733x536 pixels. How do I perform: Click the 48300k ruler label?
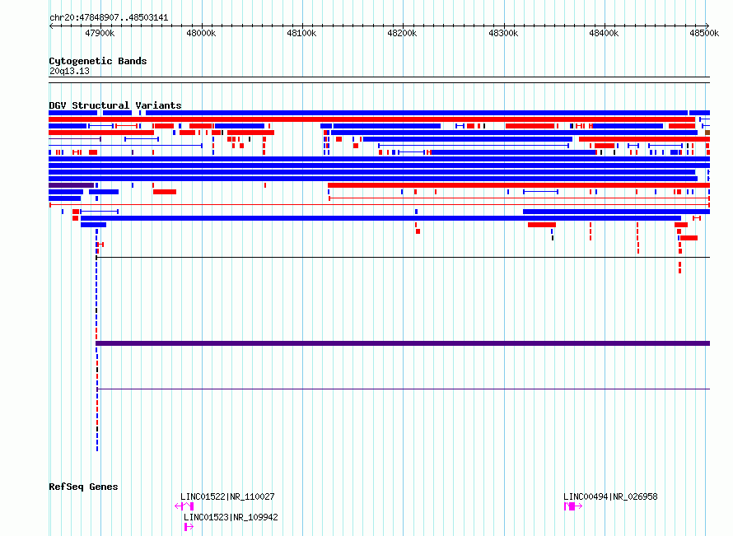click(503, 33)
